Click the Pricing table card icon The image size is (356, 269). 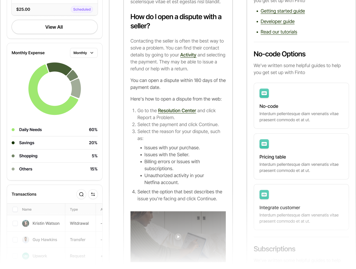pos(264,144)
